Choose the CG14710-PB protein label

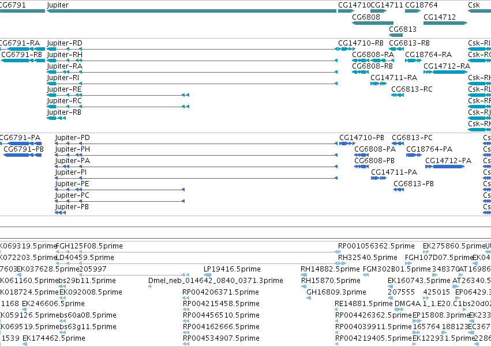point(362,138)
